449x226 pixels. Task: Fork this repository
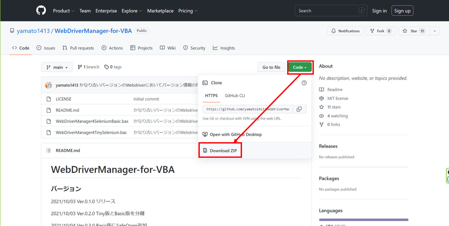point(380,31)
